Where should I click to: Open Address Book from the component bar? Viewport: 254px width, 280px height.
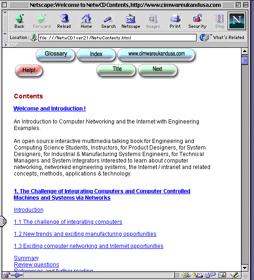click(x=222, y=275)
